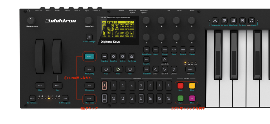The width and height of the screenshot is (270, 124).
Task: Click the left arrow µTime- button
Action: coord(156,69)
